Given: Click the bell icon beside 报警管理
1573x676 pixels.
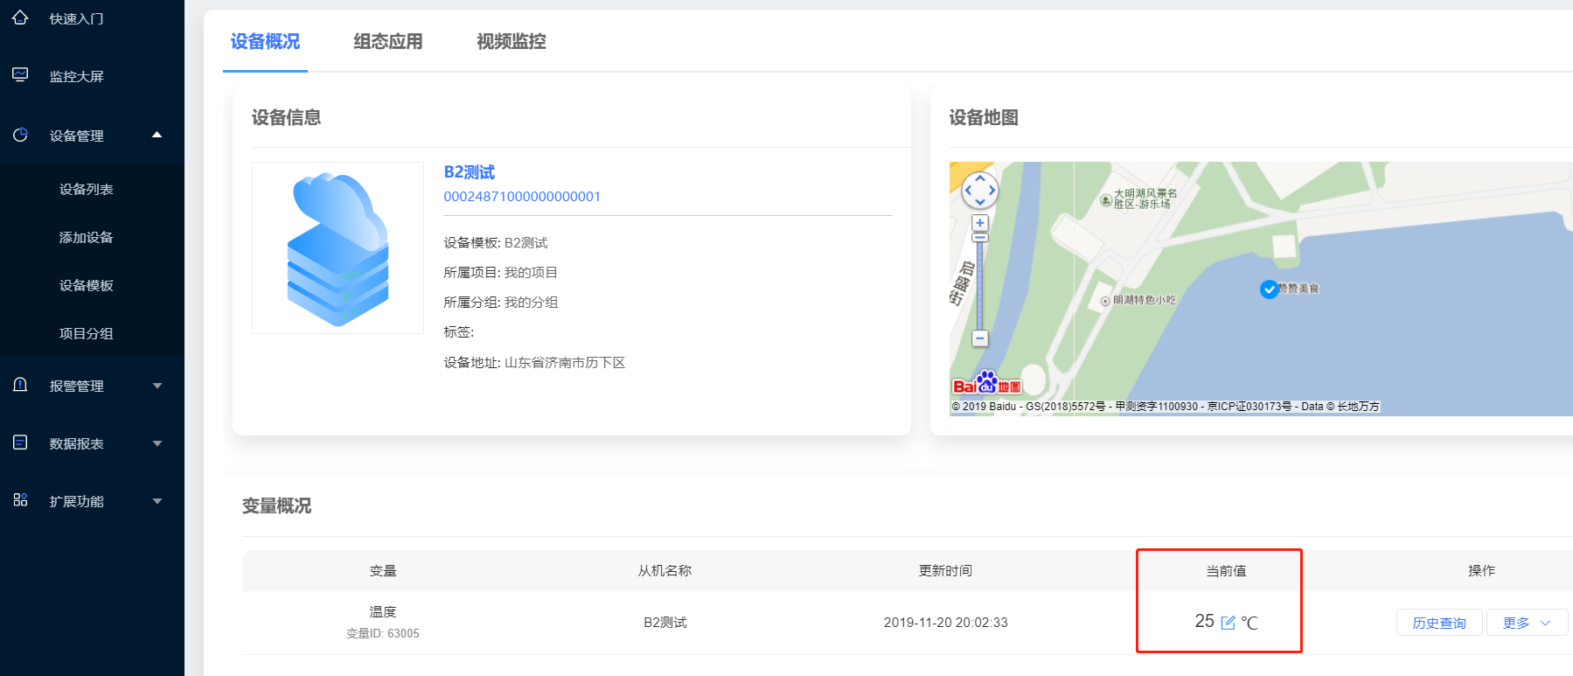Looking at the screenshot, I should [20, 385].
